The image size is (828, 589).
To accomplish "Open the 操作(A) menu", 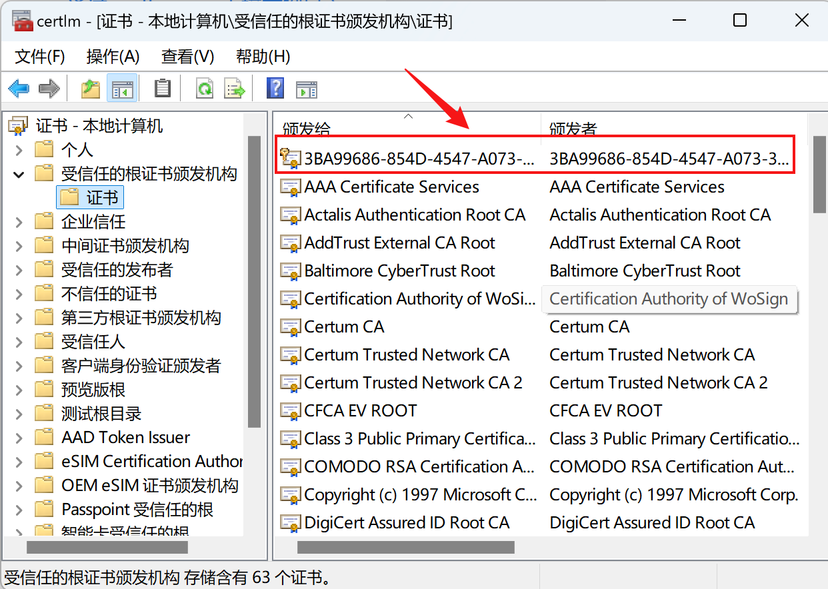I will 113,57.
